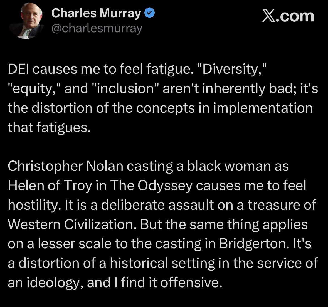The image size is (328, 307).
Task: Click the phrase "Helen of Troy"
Action: pos(50,185)
